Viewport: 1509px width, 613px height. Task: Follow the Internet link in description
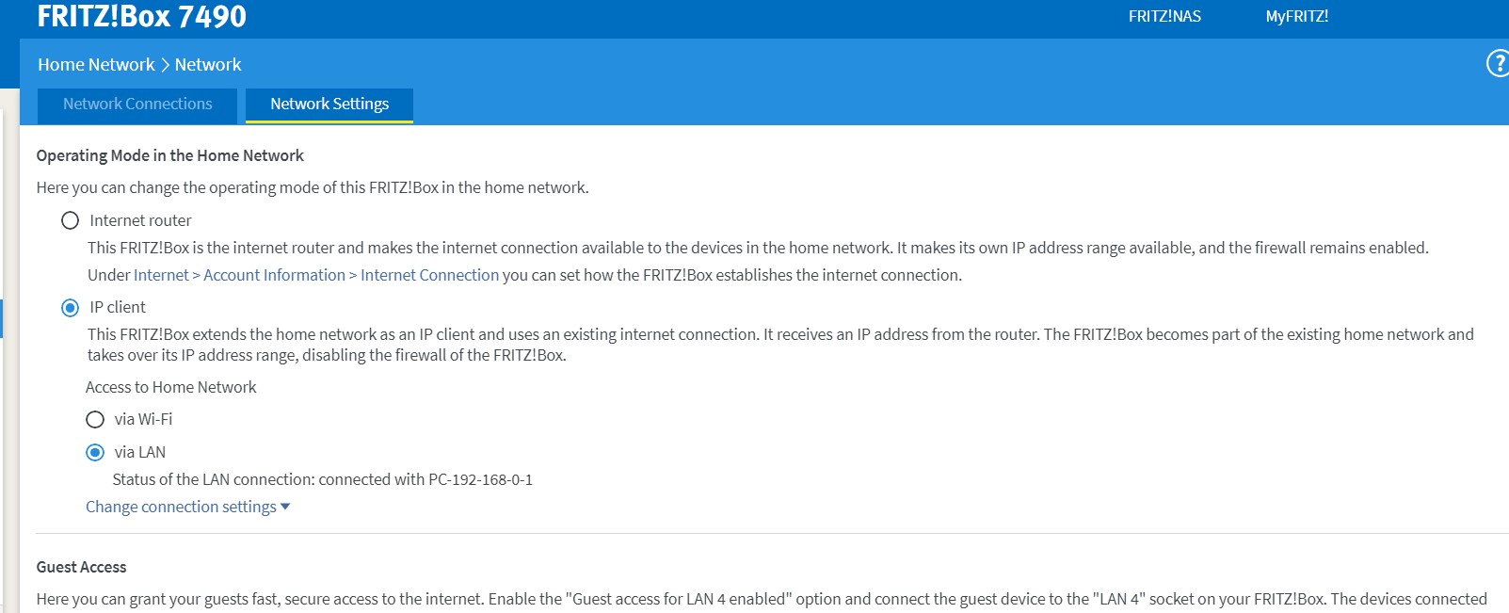[x=161, y=275]
